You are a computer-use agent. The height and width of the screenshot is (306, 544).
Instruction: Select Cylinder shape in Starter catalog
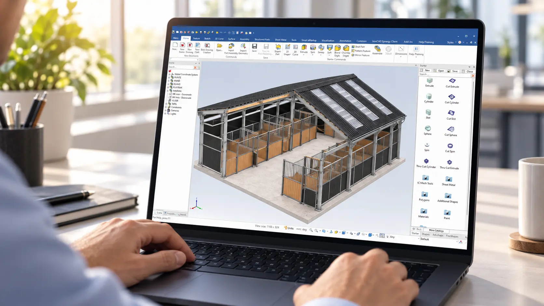tap(429, 98)
